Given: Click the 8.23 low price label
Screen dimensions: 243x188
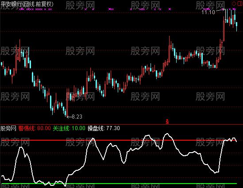Looking at the screenshot, I should [77, 117].
